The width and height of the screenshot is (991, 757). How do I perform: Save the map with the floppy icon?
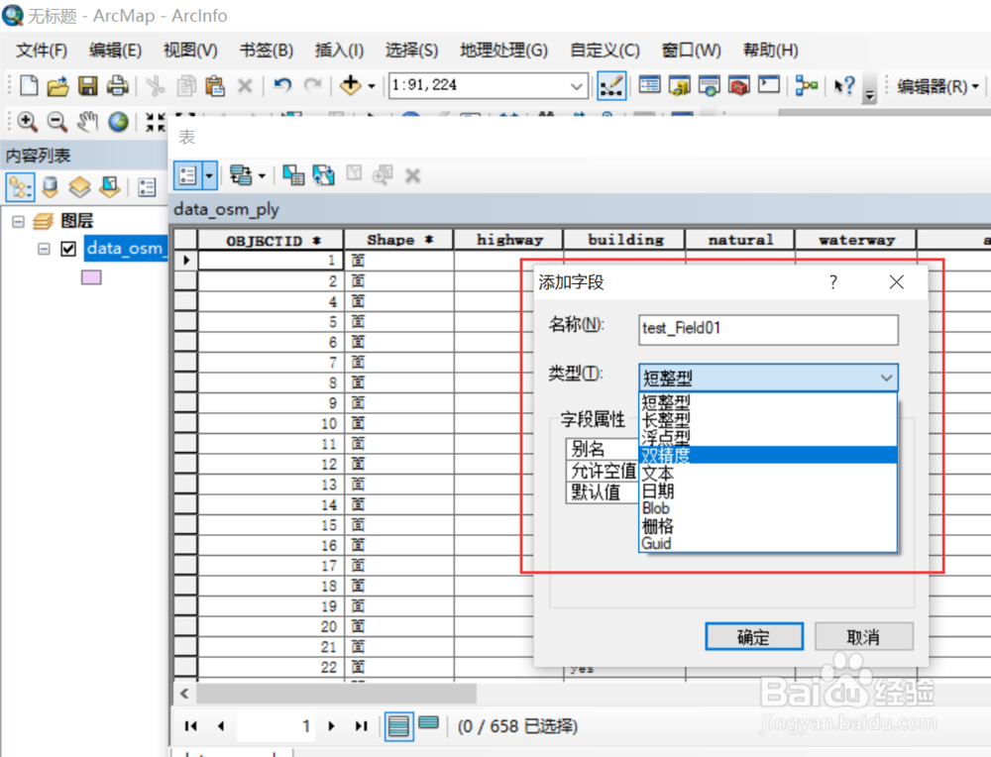tap(88, 85)
